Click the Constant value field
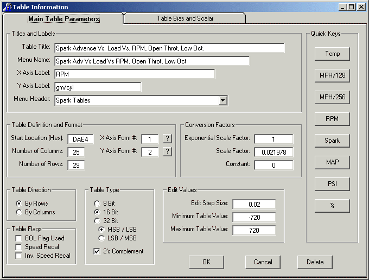 [x=273, y=165]
